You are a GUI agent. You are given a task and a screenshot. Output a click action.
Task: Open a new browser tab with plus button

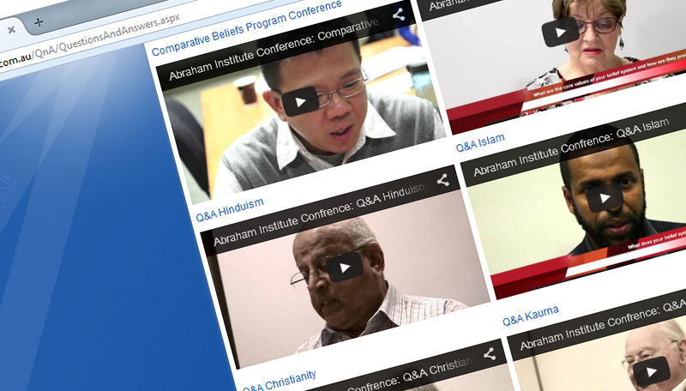click(x=39, y=22)
